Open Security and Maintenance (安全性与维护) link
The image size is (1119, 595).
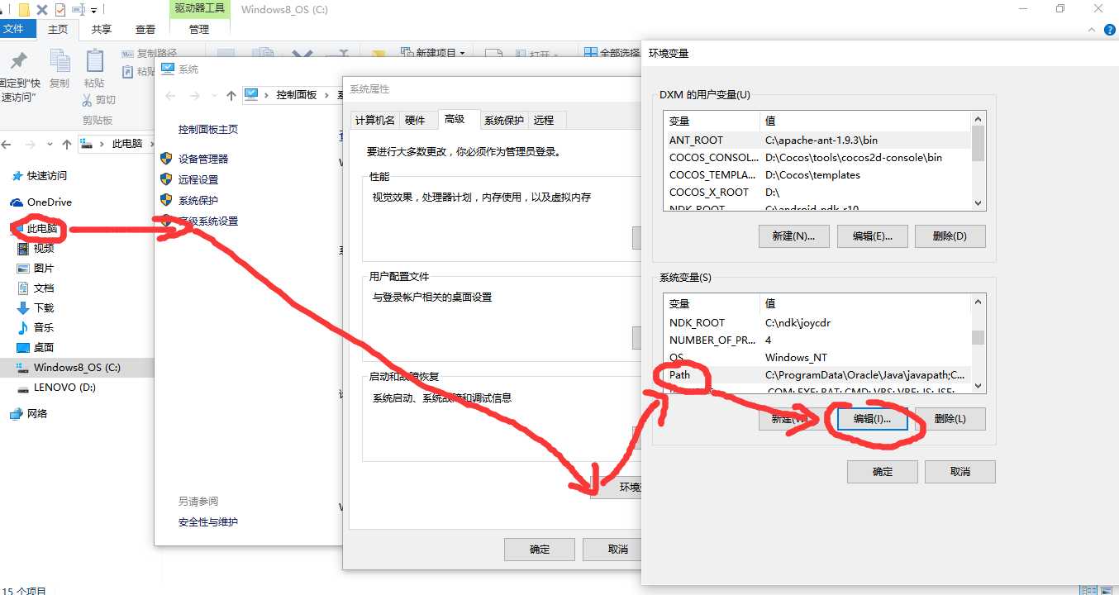pos(208,521)
